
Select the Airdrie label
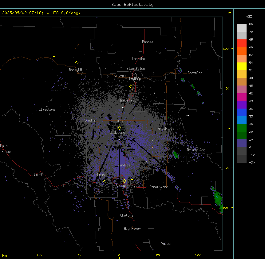click(x=124, y=165)
